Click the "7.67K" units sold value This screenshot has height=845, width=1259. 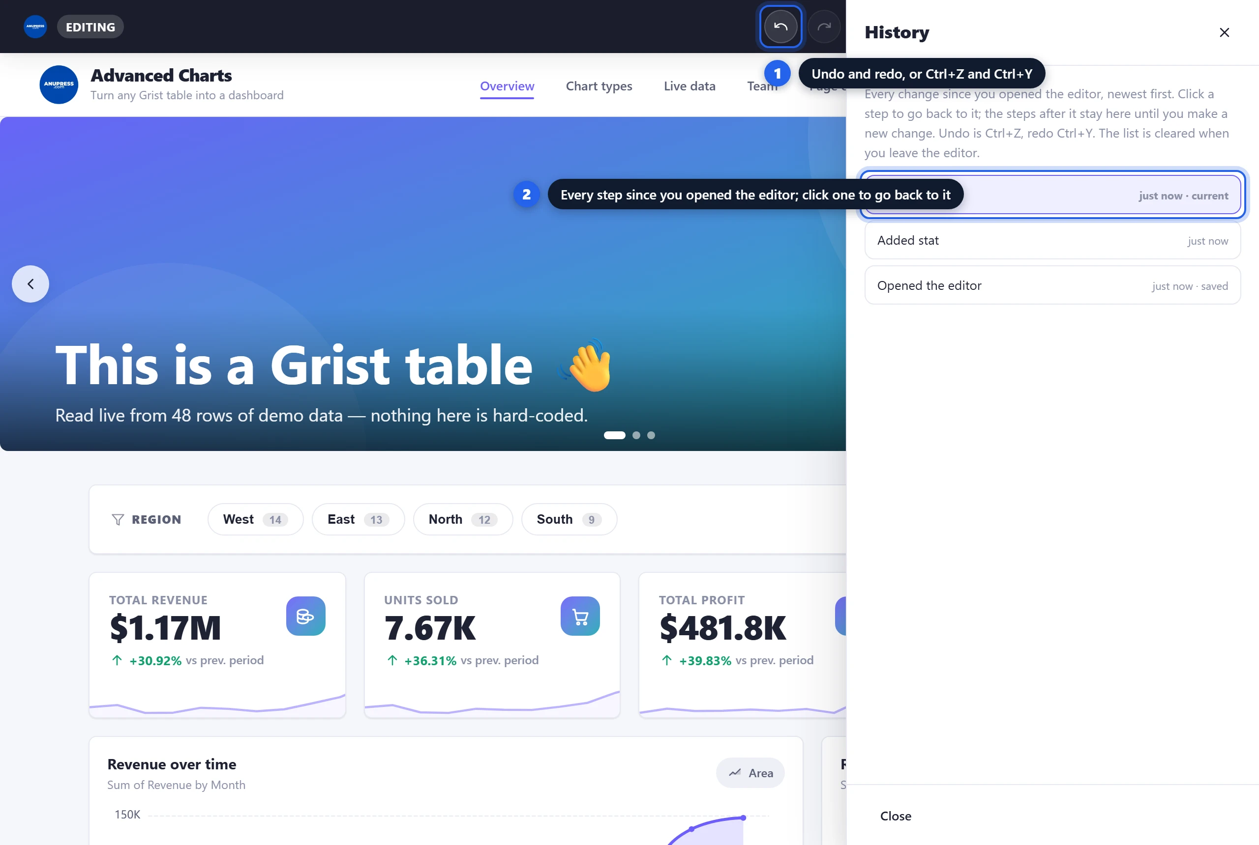tap(430, 628)
